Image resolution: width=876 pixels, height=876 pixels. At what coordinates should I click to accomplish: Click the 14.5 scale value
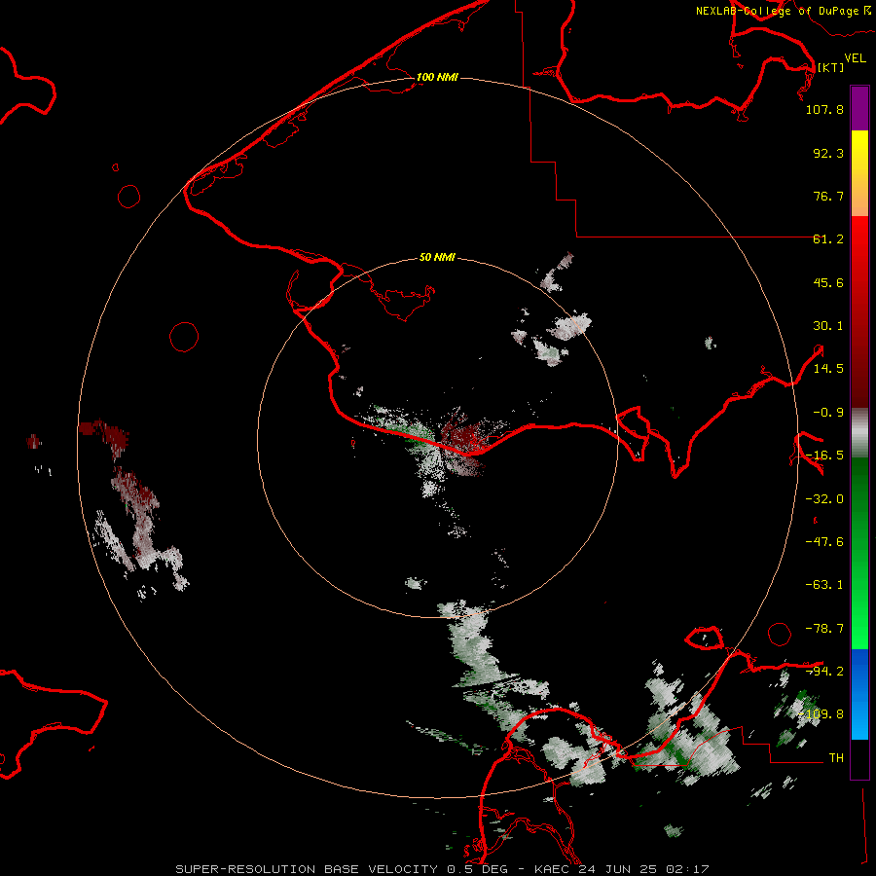click(x=828, y=369)
